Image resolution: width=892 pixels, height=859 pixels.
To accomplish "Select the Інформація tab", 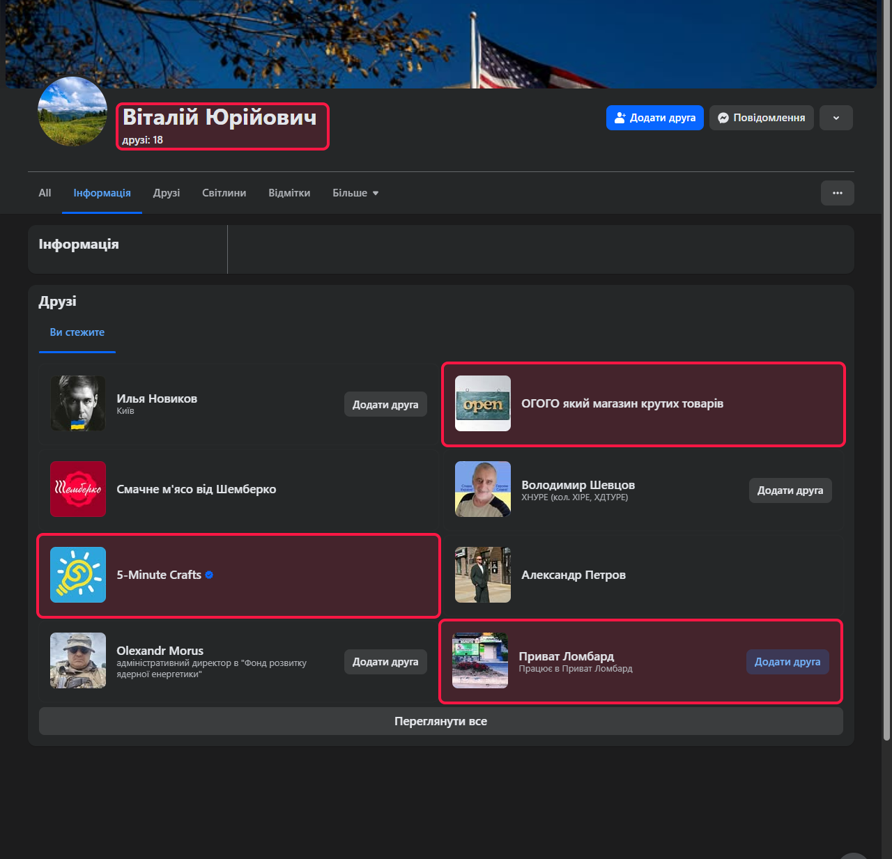I will [102, 193].
